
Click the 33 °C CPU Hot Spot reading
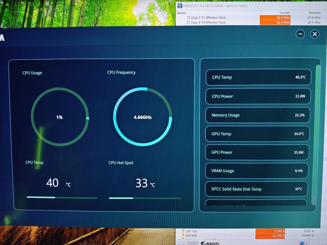pyautogui.click(x=145, y=183)
